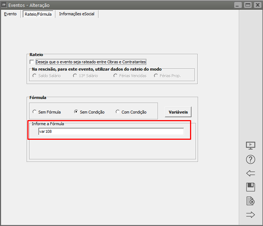Go back with the left arrow icon

coord(251,173)
